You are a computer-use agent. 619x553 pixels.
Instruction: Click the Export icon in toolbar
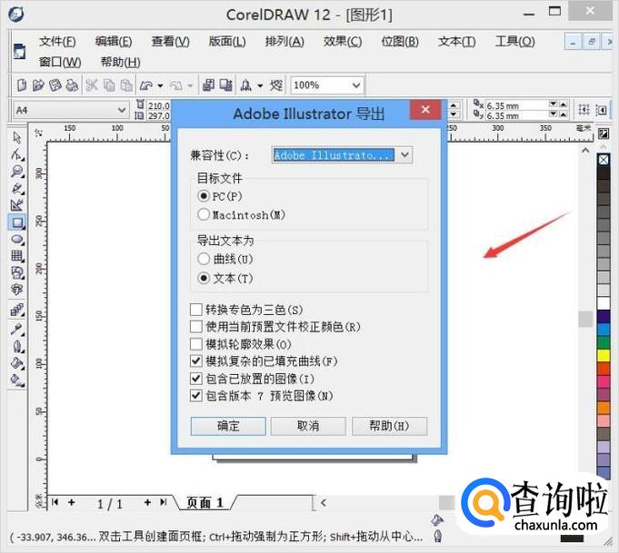pyautogui.click(x=226, y=84)
